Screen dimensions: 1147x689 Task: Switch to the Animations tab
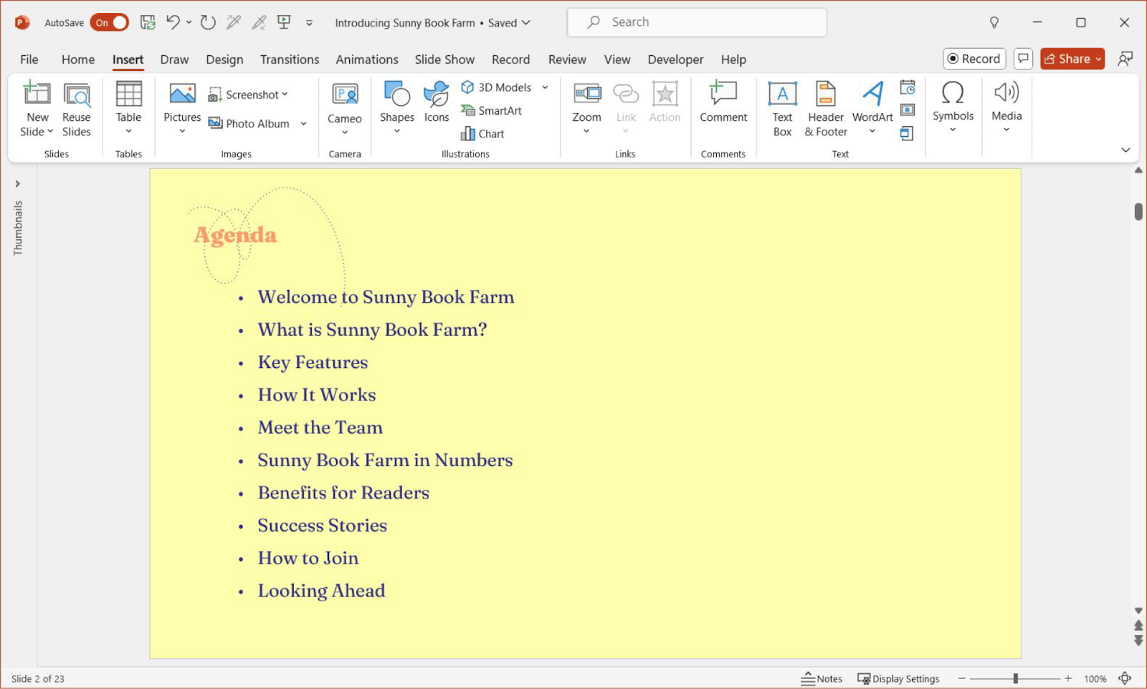[x=367, y=59]
